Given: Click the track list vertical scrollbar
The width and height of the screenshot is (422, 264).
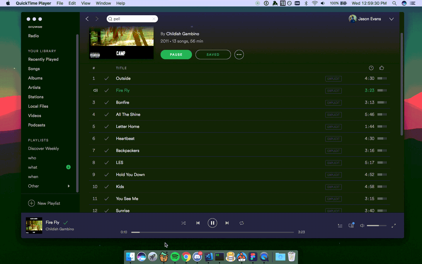Looking at the screenshot, I should click(402, 84).
